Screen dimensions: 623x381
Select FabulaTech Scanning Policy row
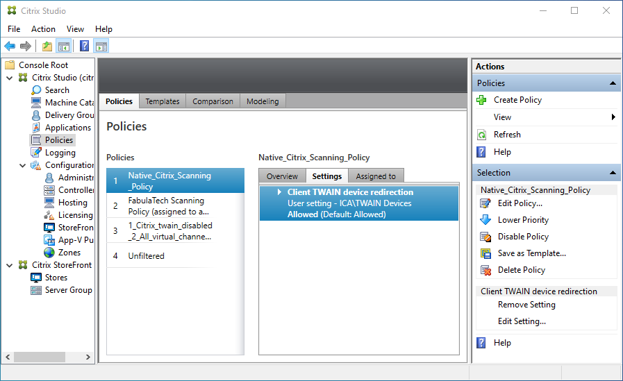click(x=175, y=206)
